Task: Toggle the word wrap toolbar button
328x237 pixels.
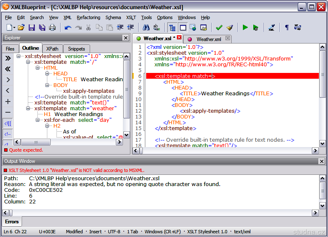Action: 298,28
